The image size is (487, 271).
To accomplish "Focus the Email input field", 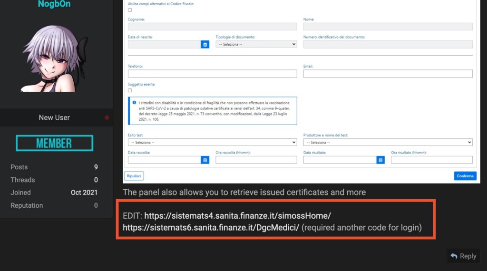I will 388,74.
